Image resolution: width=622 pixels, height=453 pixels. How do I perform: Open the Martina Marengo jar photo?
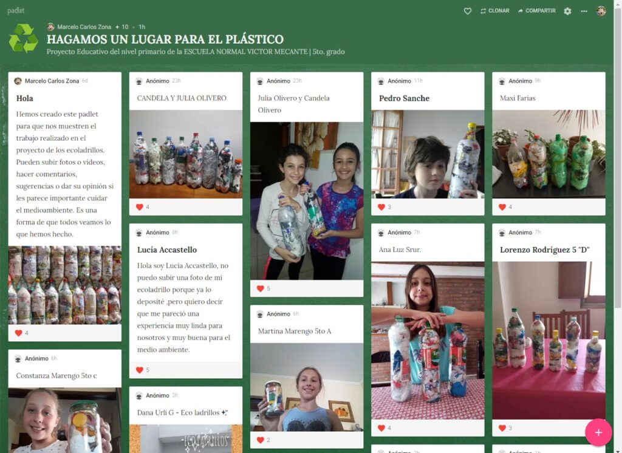click(x=307, y=387)
